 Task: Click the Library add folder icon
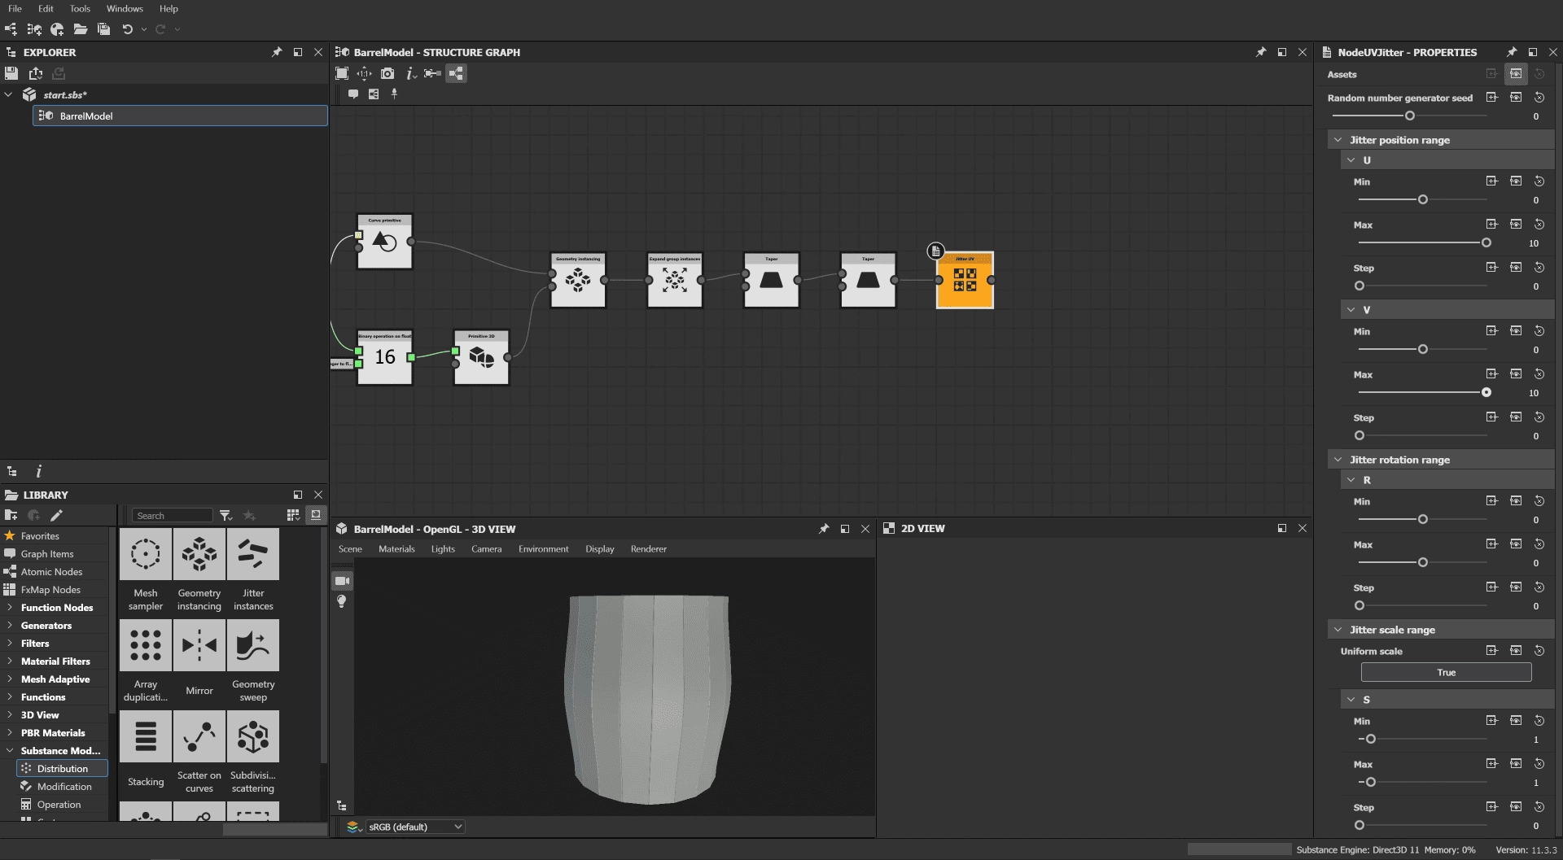pyautogui.click(x=11, y=515)
